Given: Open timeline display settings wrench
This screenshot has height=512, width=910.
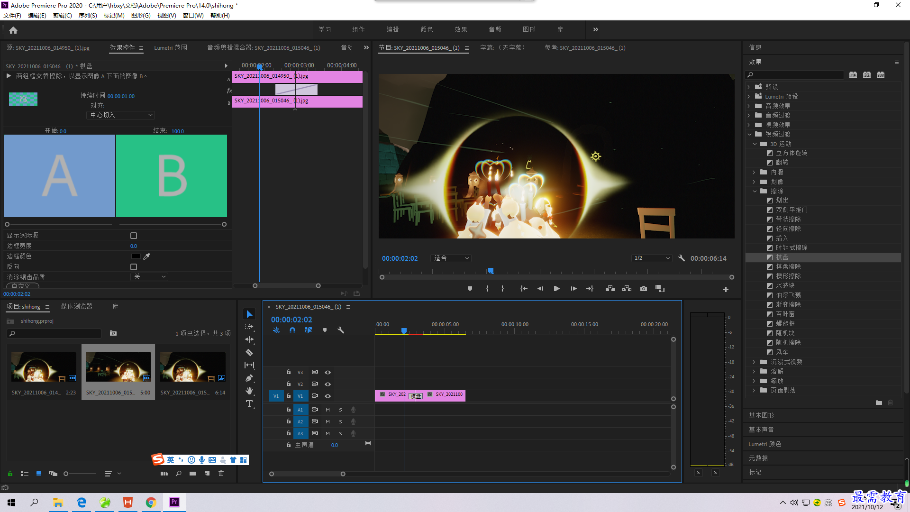Looking at the screenshot, I should (x=341, y=330).
